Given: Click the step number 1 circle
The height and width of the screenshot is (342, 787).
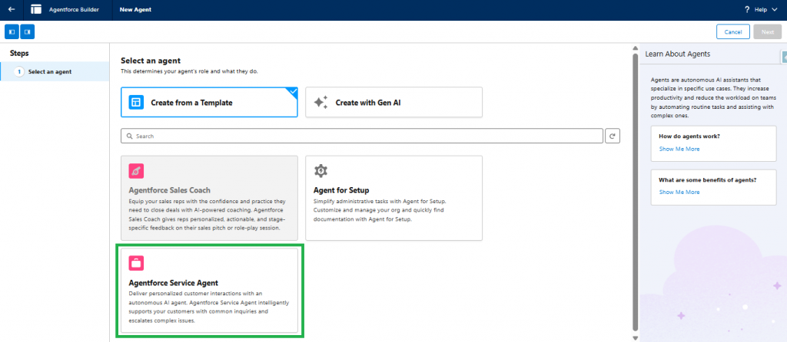Looking at the screenshot, I should [x=19, y=71].
